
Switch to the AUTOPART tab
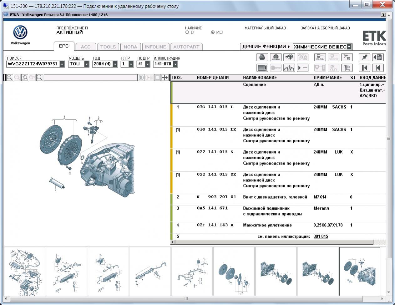point(186,47)
